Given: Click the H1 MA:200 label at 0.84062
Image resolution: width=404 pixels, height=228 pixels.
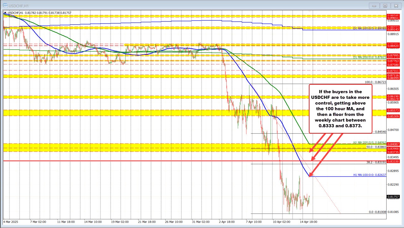Looking at the screenshot, I should pos(370,142).
